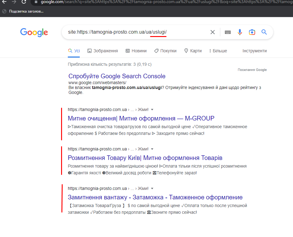Click the browser back arrow
This screenshot has height=237, width=293.
click(4, 2)
